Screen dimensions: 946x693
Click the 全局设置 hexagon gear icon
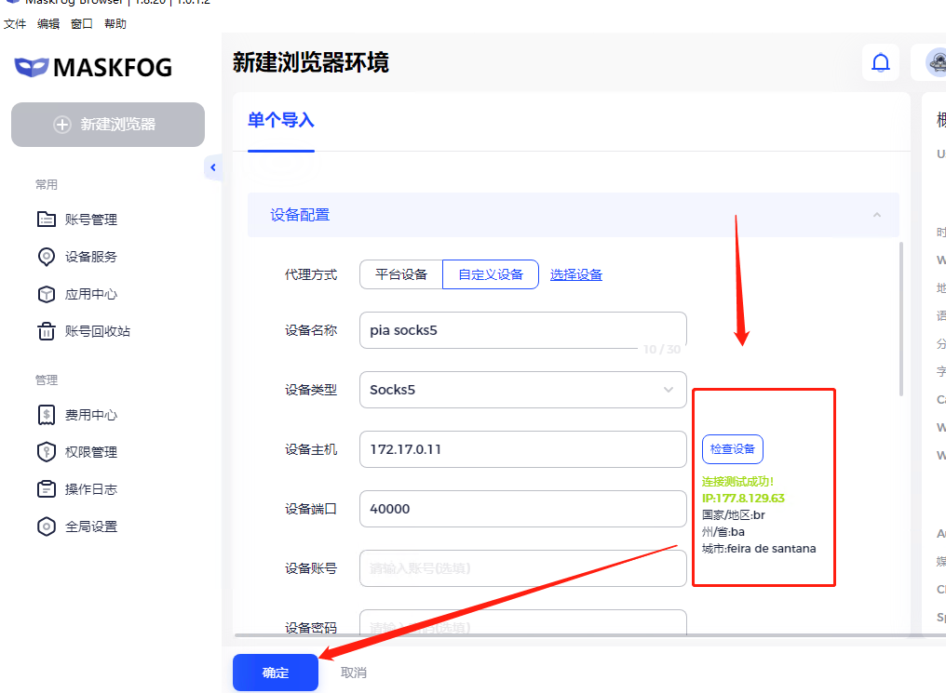pyautogui.click(x=47, y=526)
